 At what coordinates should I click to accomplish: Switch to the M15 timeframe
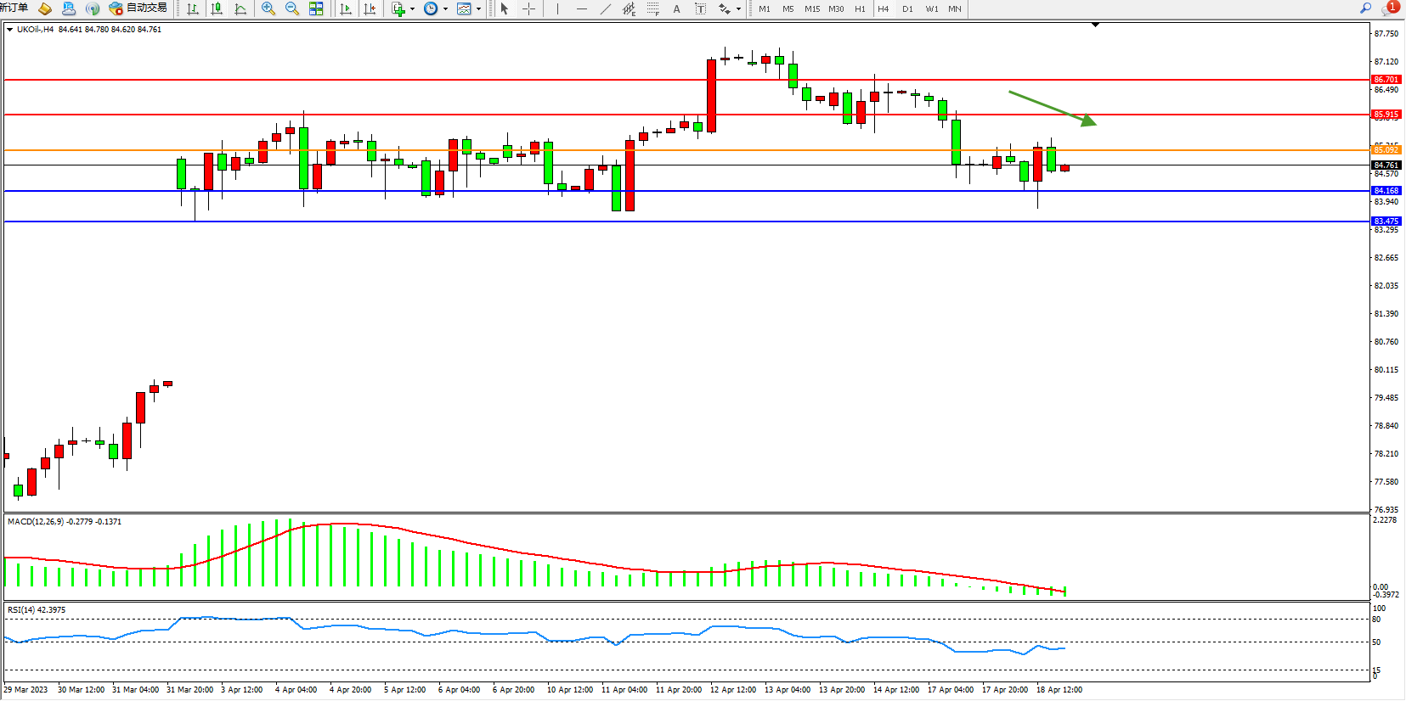(x=812, y=8)
